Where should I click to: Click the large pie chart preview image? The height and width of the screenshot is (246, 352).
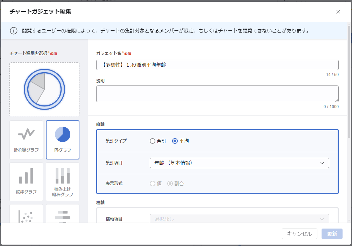pyautogui.click(x=44, y=89)
